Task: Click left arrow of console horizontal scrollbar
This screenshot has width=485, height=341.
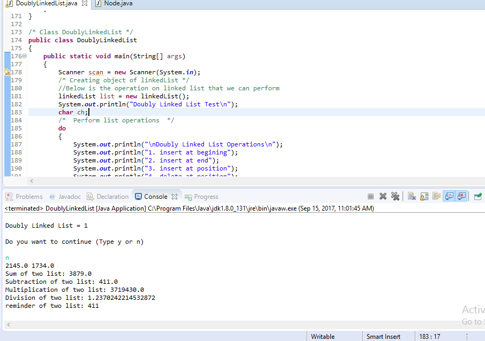Action: coord(9,324)
